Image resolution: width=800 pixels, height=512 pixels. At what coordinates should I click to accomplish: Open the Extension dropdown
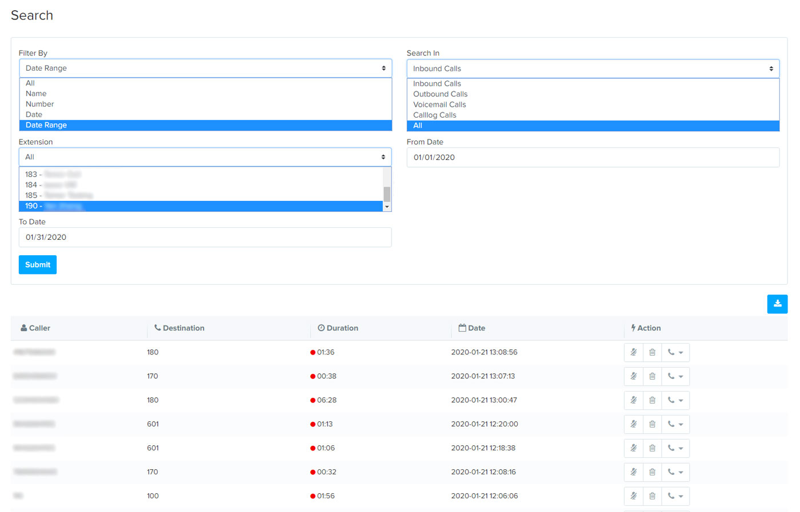tap(205, 157)
